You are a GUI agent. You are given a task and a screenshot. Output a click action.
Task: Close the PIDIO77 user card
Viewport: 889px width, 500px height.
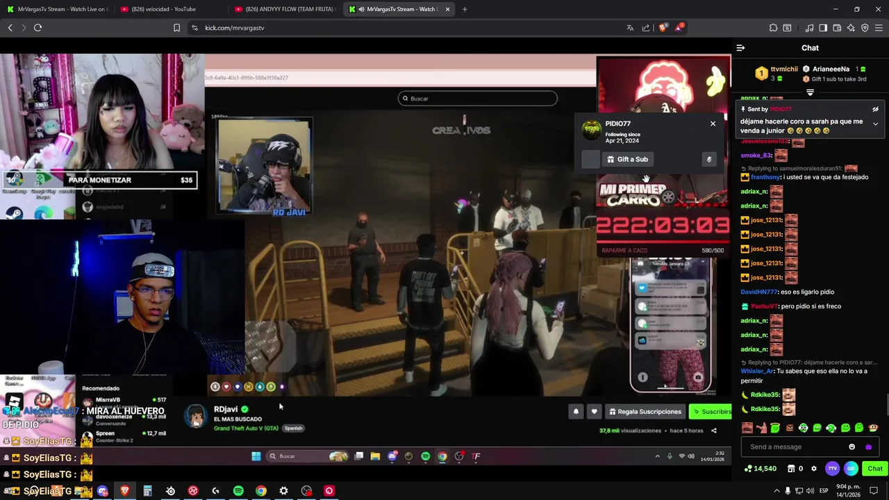click(x=713, y=124)
